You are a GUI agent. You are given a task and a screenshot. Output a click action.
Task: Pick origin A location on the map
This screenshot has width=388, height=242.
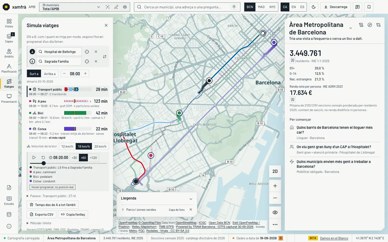tap(87, 52)
